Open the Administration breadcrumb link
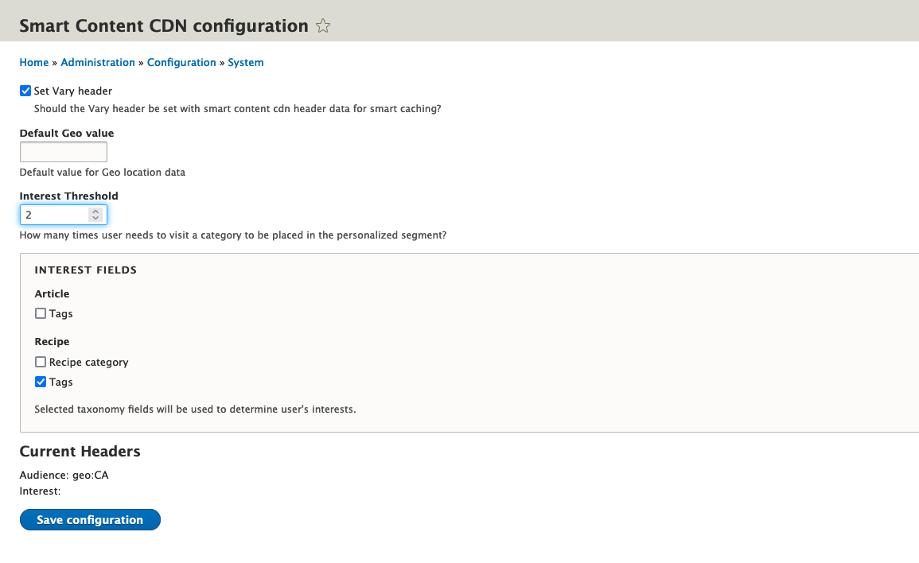The image size is (919, 563). (x=98, y=62)
